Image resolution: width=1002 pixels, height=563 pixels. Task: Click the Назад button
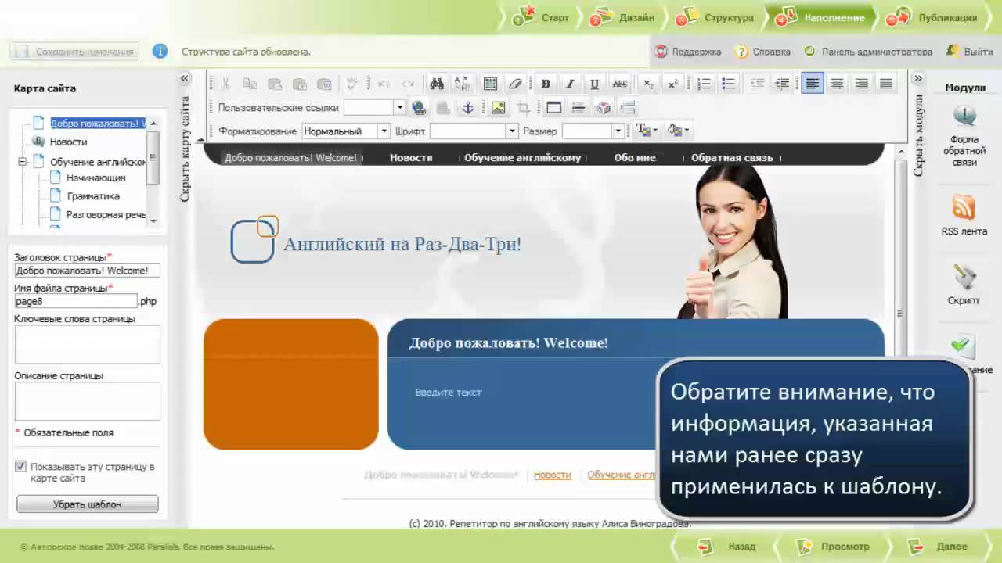[729, 547]
